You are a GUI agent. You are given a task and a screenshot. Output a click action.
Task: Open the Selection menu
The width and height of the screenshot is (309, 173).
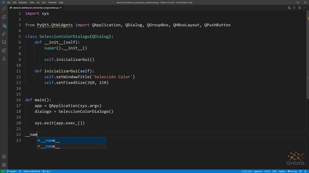tap(23, 2)
